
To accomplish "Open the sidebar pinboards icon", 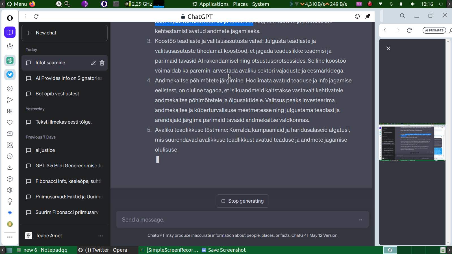I will point(10,145).
